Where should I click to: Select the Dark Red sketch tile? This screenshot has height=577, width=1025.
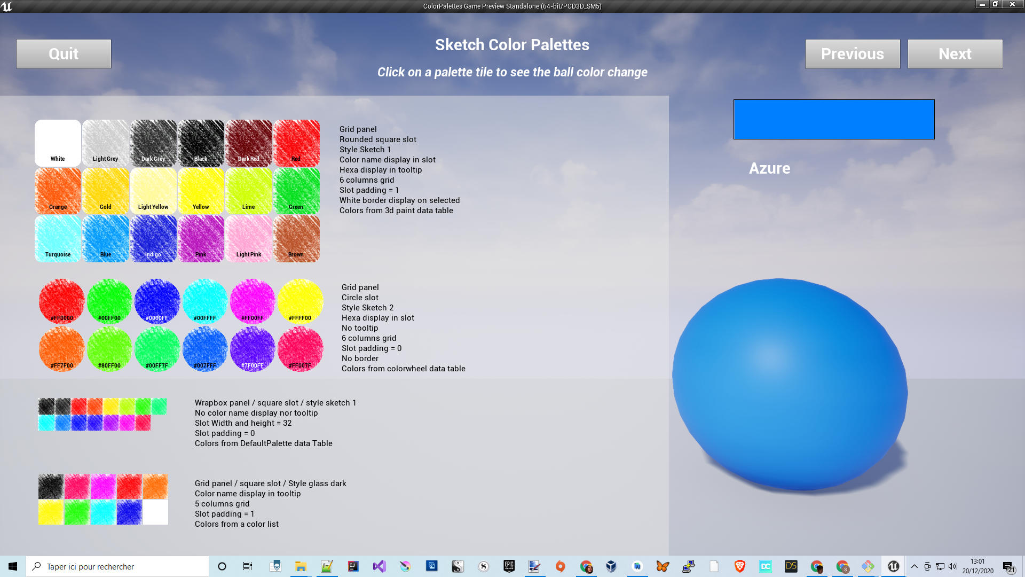249,143
